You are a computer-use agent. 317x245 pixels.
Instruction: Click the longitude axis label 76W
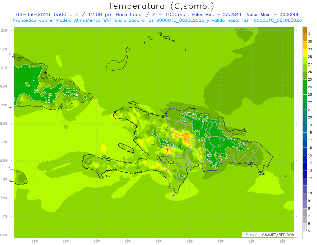pos(35,242)
